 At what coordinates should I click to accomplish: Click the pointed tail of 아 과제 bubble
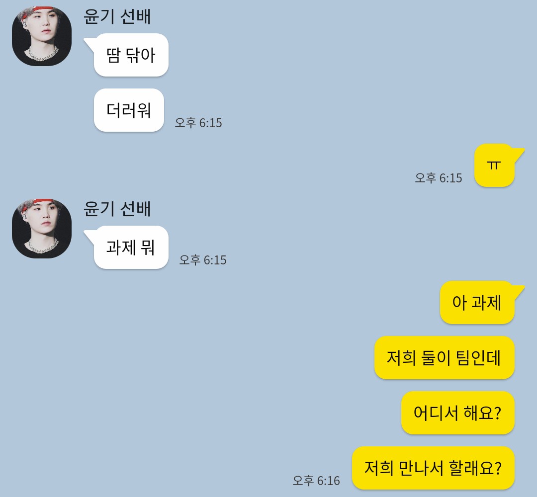[x=519, y=290]
